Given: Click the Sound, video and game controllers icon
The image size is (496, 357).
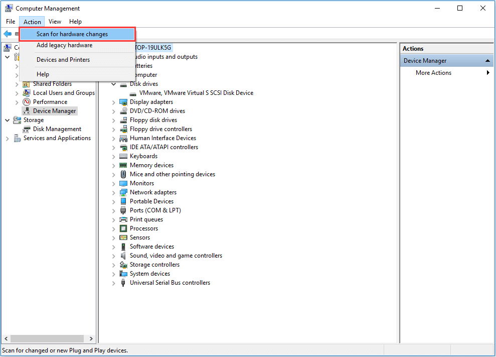Looking at the screenshot, I should click(123, 255).
